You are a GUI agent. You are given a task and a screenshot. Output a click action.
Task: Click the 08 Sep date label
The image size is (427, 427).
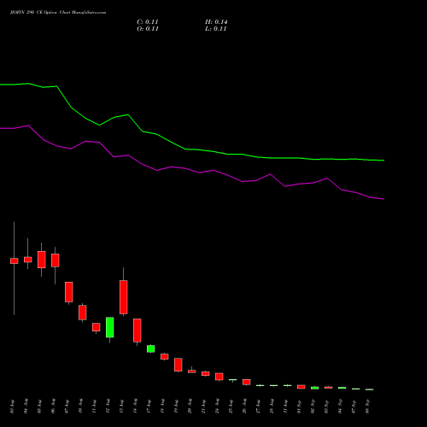(368, 407)
